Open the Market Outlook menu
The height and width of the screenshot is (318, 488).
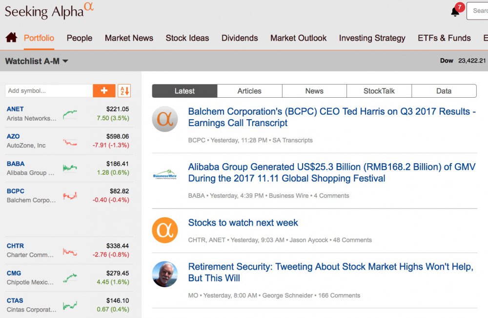pyautogui.click(x=299, y=38)
